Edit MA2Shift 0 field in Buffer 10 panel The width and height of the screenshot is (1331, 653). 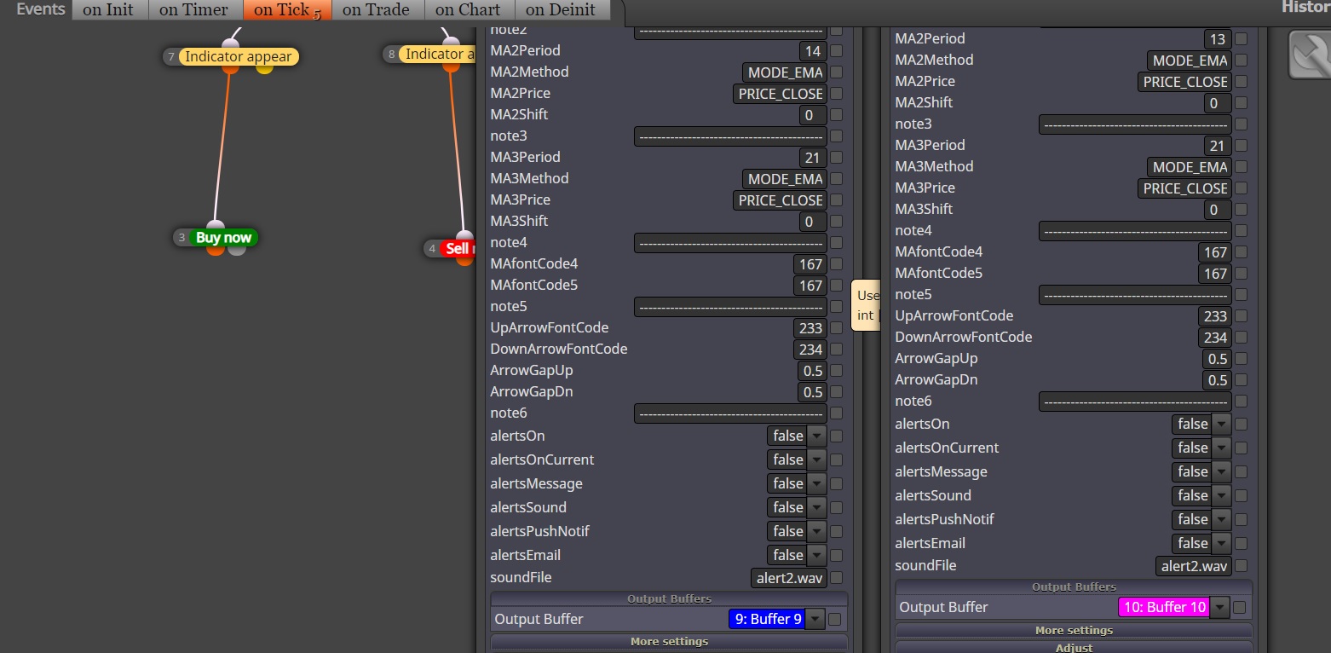pyautogui.click(x=1218, y=103)
